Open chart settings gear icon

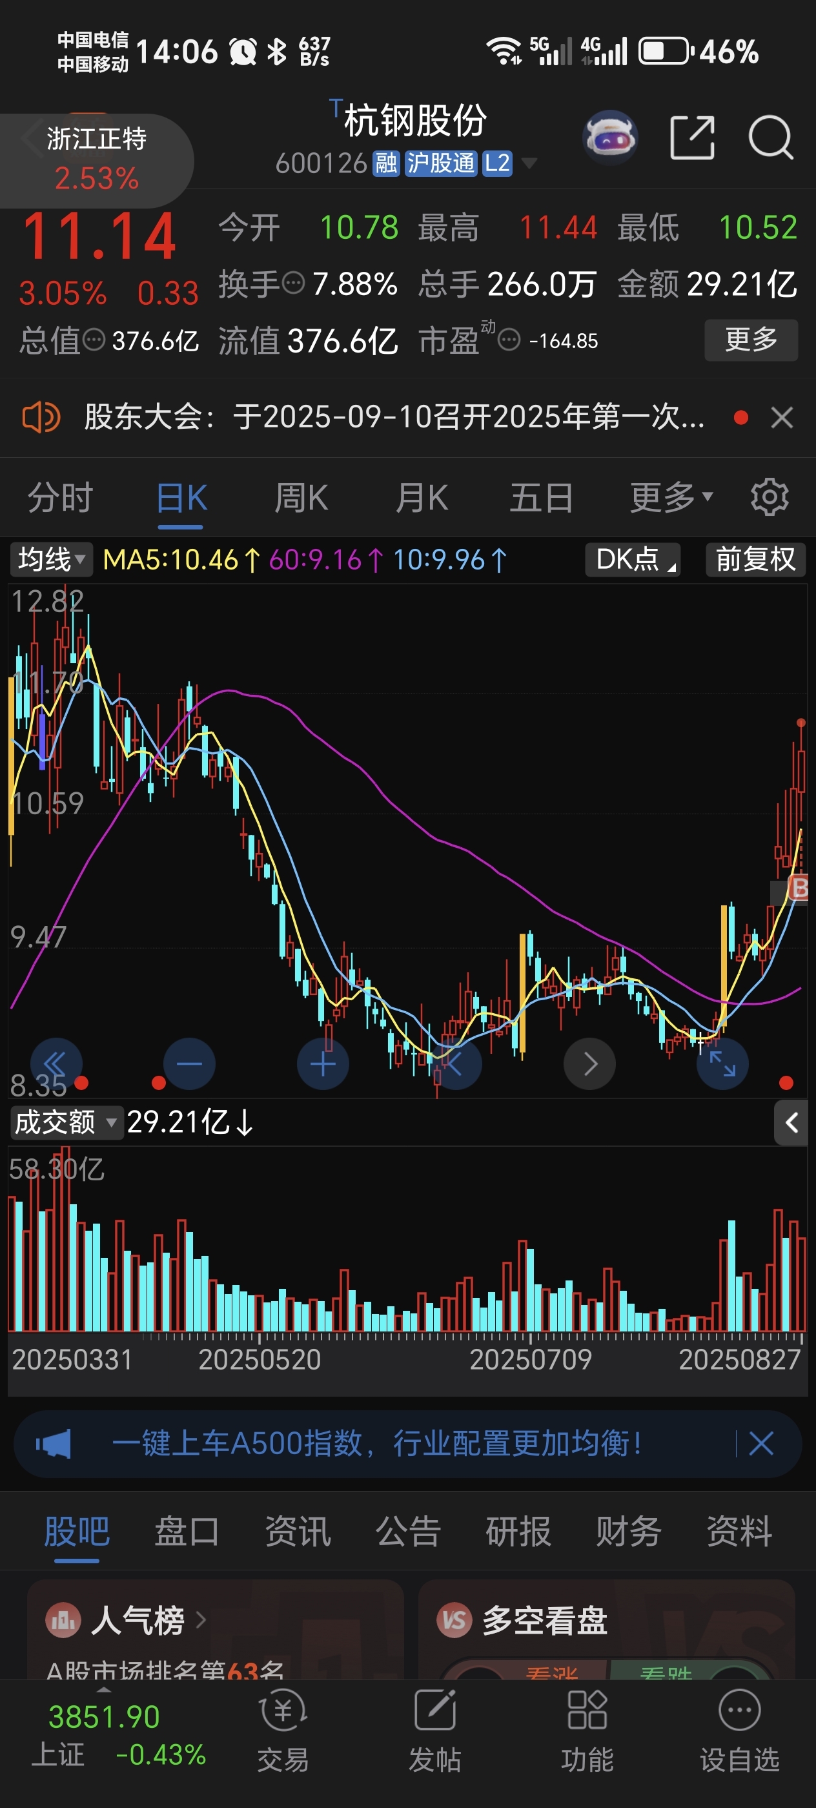pyautogui.click(x=770, y=498)
